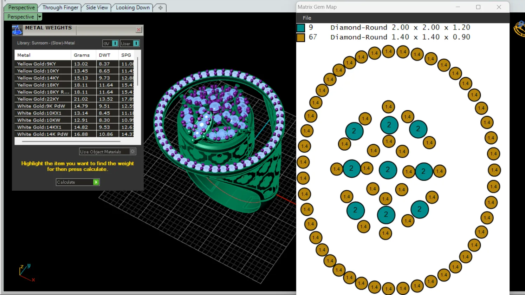Switch to the Side View tab

coord(97,7)
